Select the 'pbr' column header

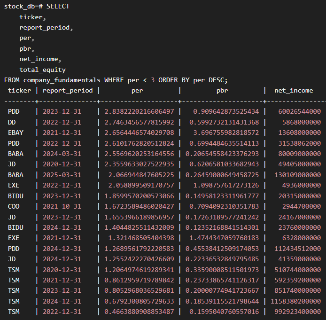pos(222,91)
